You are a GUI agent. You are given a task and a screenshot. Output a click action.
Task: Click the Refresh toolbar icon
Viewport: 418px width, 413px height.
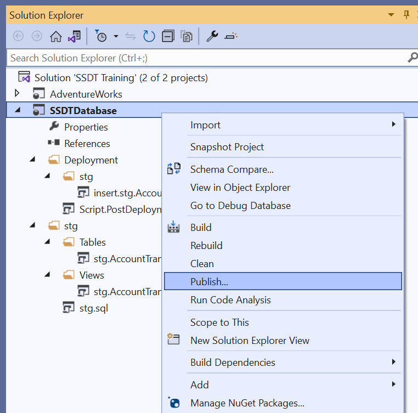(x=149, y=37)
